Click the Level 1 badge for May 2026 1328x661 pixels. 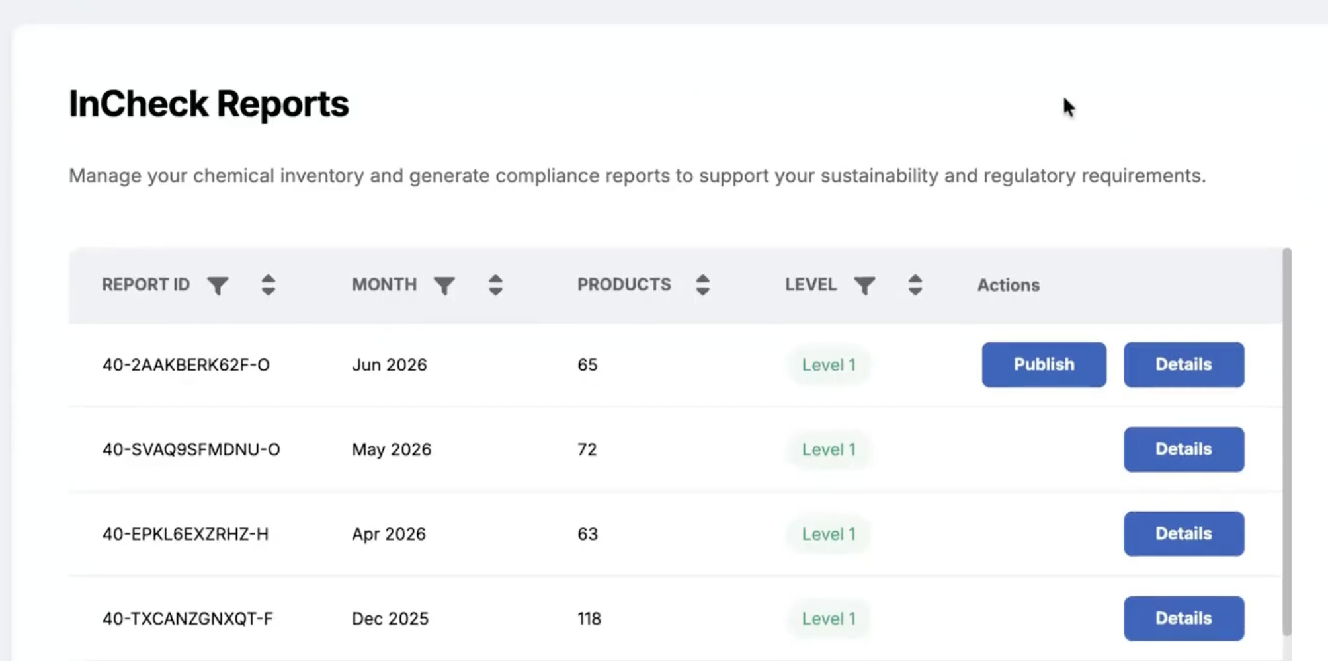[x=829, y=449]
